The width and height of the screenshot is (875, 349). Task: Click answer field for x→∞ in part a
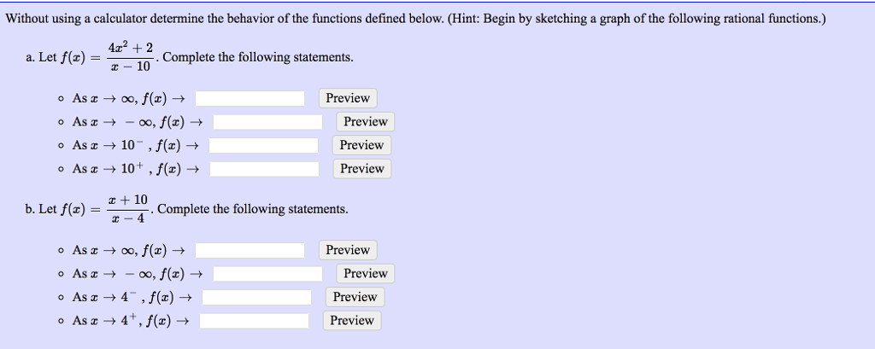[x=250, y=99]
